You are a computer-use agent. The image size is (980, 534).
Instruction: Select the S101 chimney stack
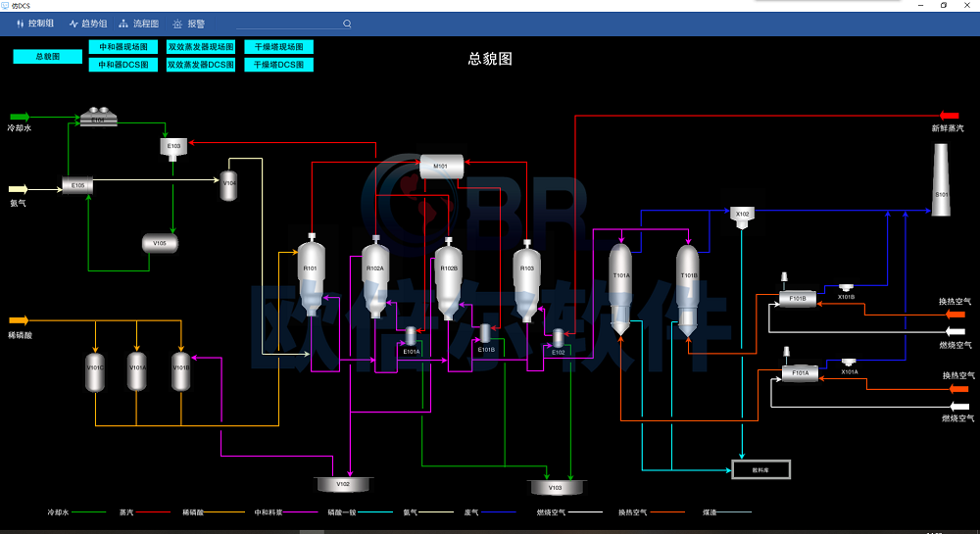coord(941,178)
